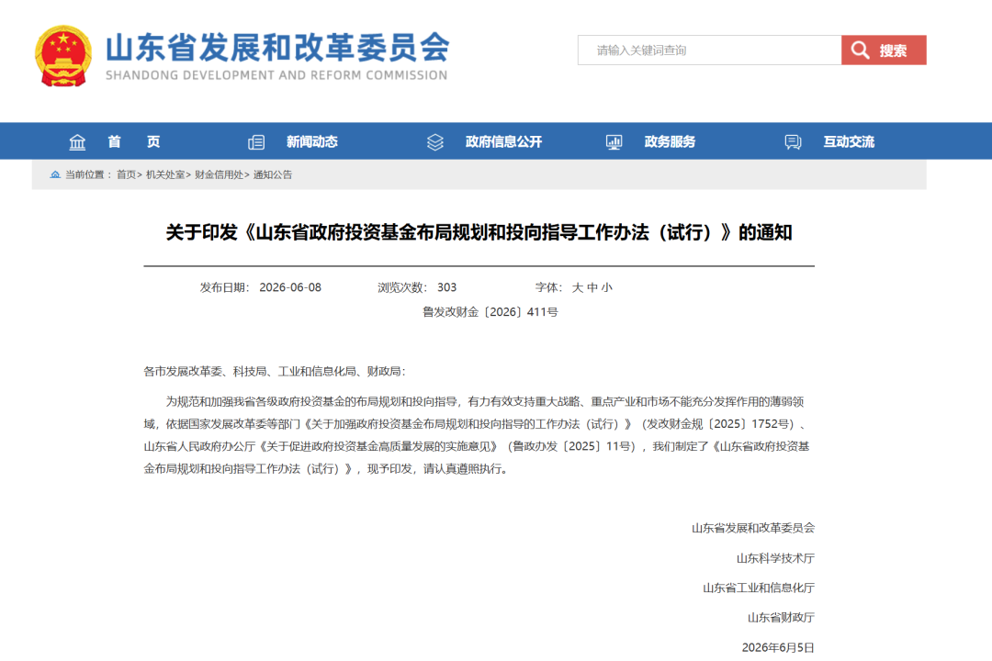Open the 政务服务 navigation menu
This screenshot has height=661, width=992.
670,141
